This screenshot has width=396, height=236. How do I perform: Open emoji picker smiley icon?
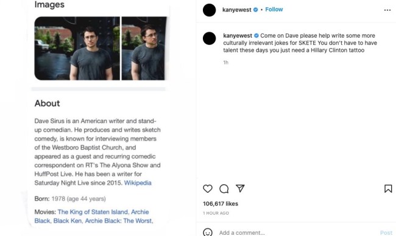coord(208,232)
